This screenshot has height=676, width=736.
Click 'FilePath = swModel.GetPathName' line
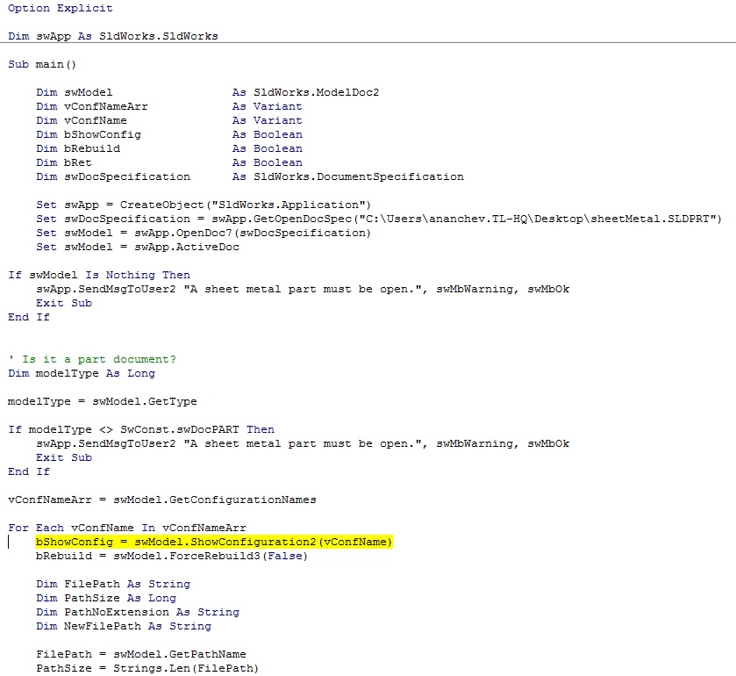141,654
